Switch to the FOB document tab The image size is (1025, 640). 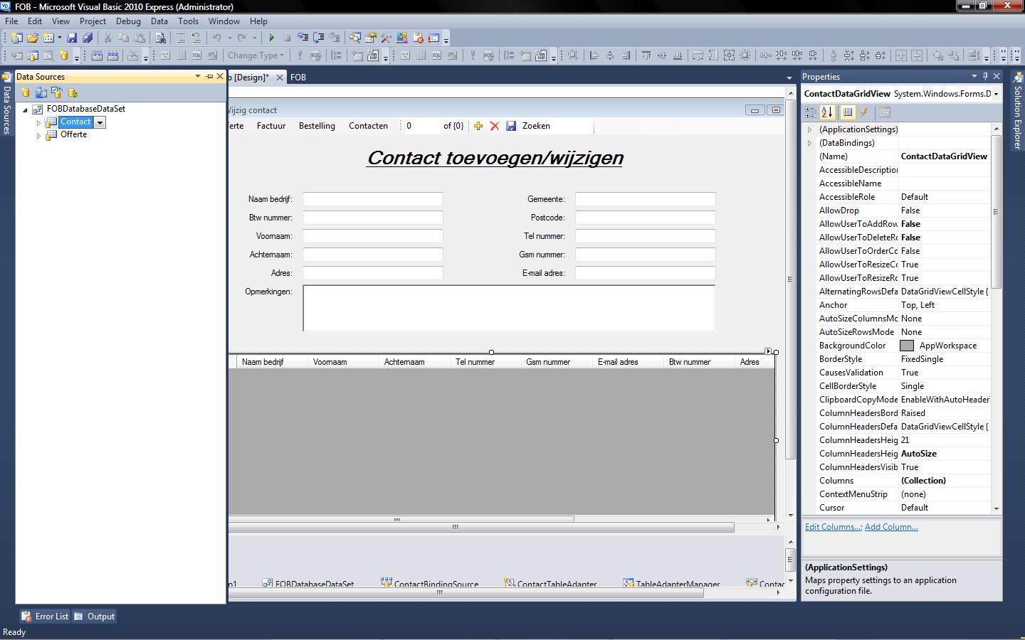point(298,78)
